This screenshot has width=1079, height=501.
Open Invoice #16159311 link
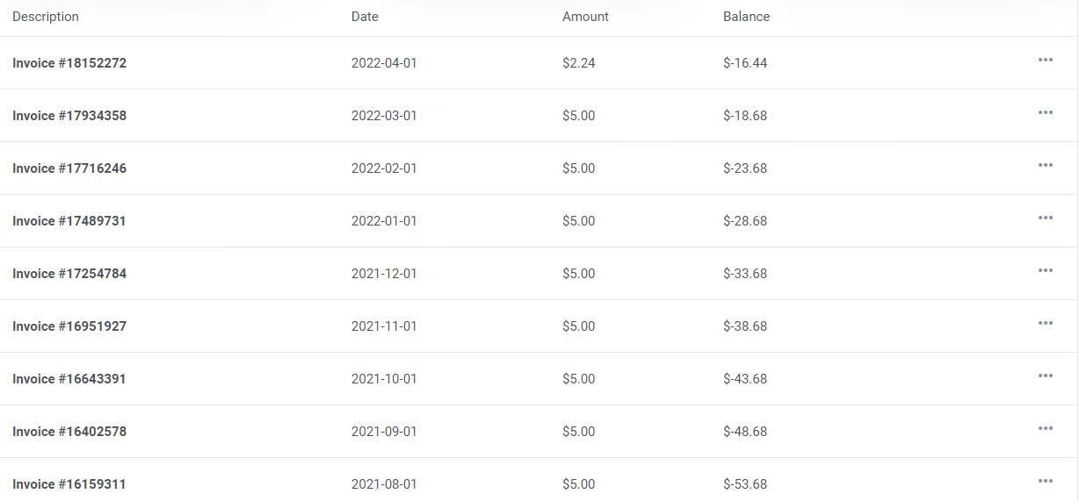coord(69,484)
